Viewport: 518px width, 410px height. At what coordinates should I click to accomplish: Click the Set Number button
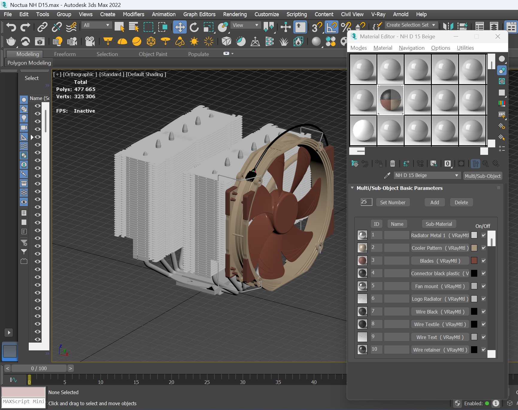point(392,202)
